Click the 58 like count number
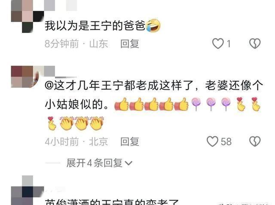Image resolution: width=275 pixels, height=205 pixels. (x=226, y=142)
